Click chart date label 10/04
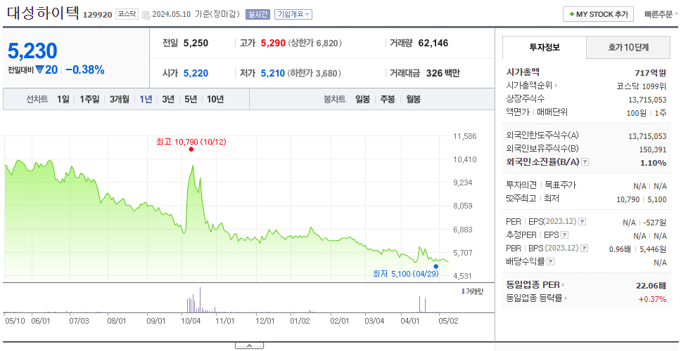Viewport: 681px width, 351px height. click(x=191, y=321)
